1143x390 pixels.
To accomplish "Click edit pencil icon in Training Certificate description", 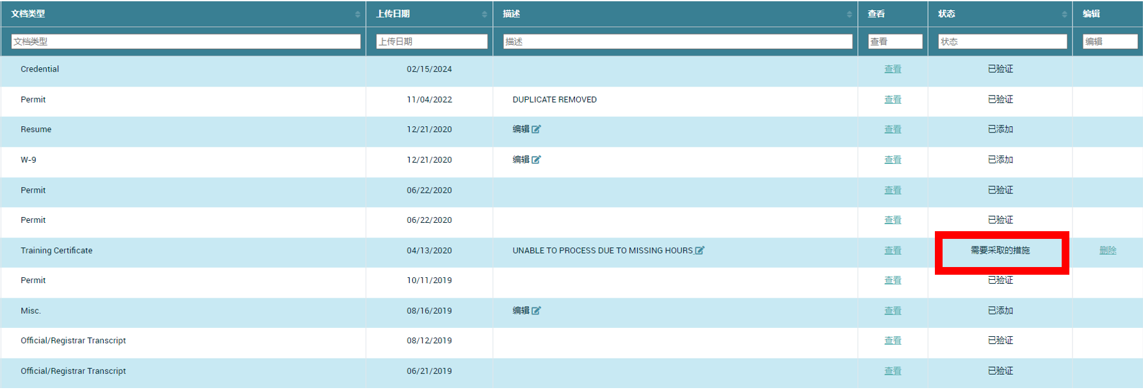I will click(x=700, y=250).
